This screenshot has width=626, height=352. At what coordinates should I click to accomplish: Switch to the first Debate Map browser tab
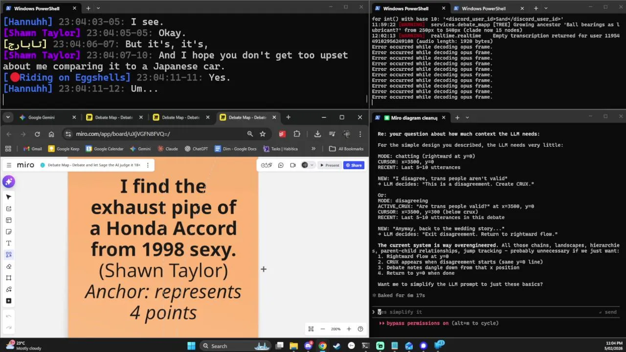114,117
